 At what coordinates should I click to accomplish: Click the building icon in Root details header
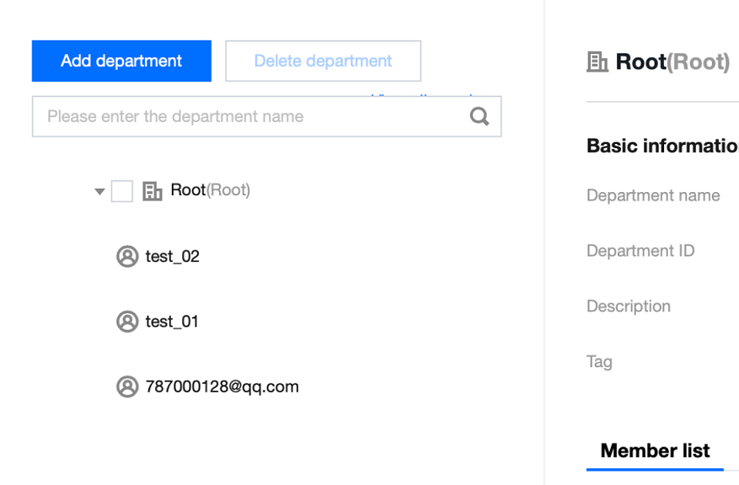pyautogui.click(x=597, y=62)
